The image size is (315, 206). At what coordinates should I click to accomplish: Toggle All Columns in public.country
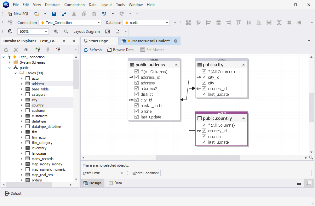pyautogui.click(x=204, y=125)
